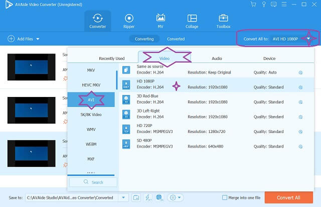321x207 pixels.
Task: Expand the Convert All to dropdown
Action: point(308,38)
